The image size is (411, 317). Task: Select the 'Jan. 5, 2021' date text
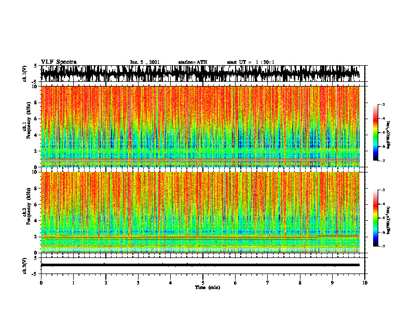[145, 62]
